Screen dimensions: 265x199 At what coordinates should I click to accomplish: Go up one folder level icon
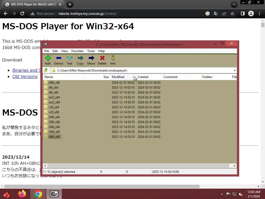pyautogui.click(x=46, y=70)
